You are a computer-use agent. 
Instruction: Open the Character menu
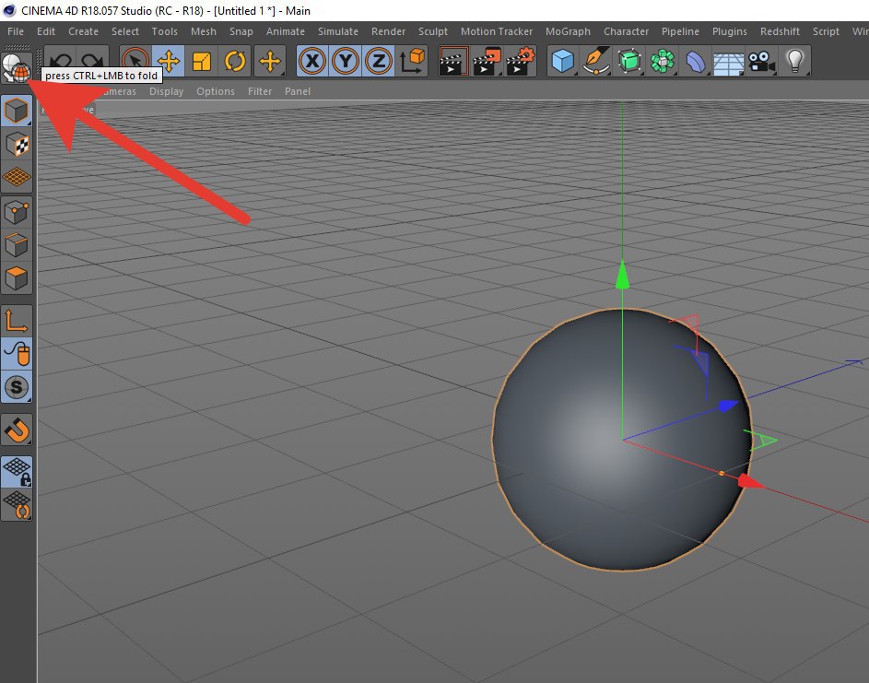(627, 31)
